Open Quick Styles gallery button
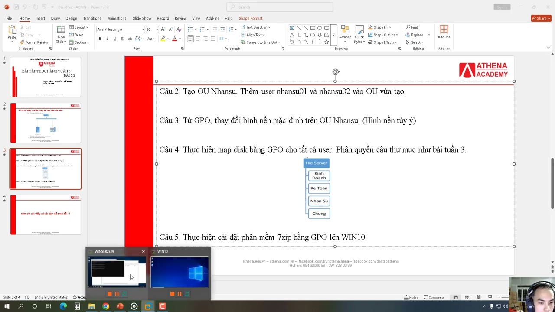The image size is (555, 312). tap(359, 34)
